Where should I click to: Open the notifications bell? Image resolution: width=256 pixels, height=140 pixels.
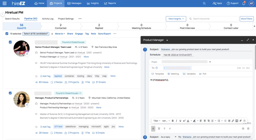[x=243, y=4]
